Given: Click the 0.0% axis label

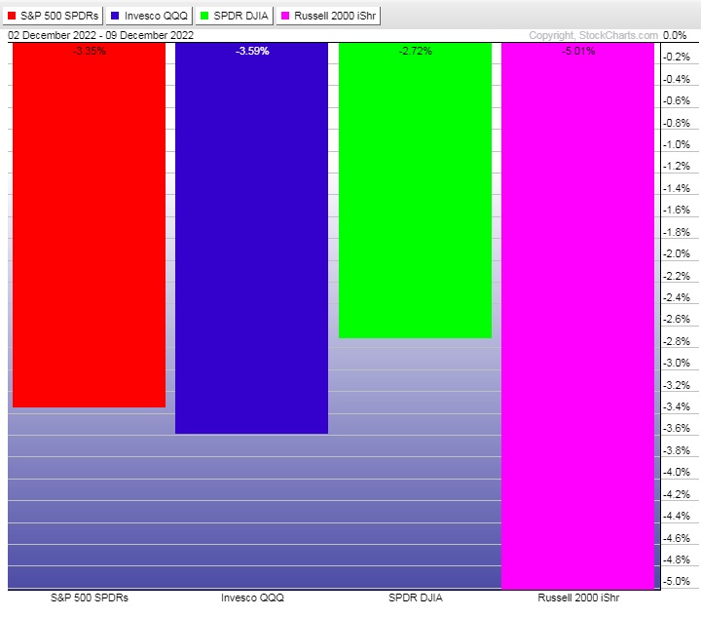Looking at the screenshot, I should click(675, 35).
